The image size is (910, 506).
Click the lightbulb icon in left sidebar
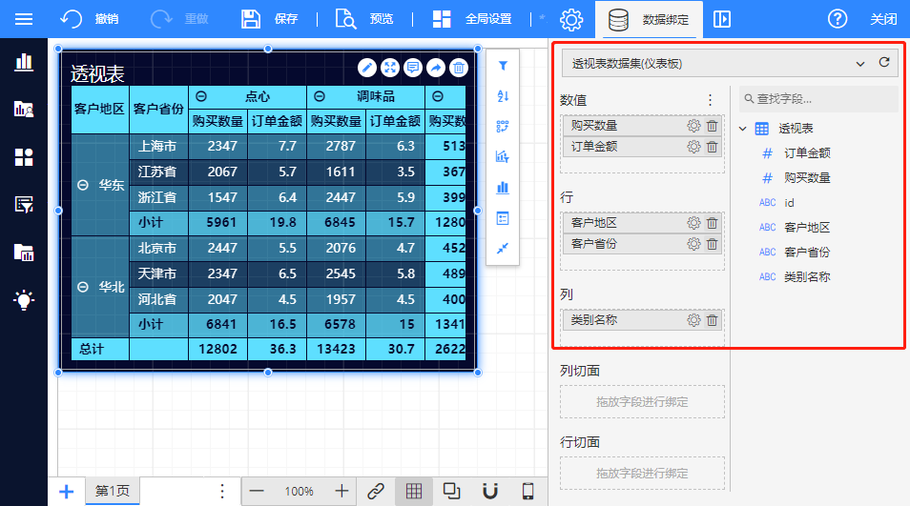[24, 299]
